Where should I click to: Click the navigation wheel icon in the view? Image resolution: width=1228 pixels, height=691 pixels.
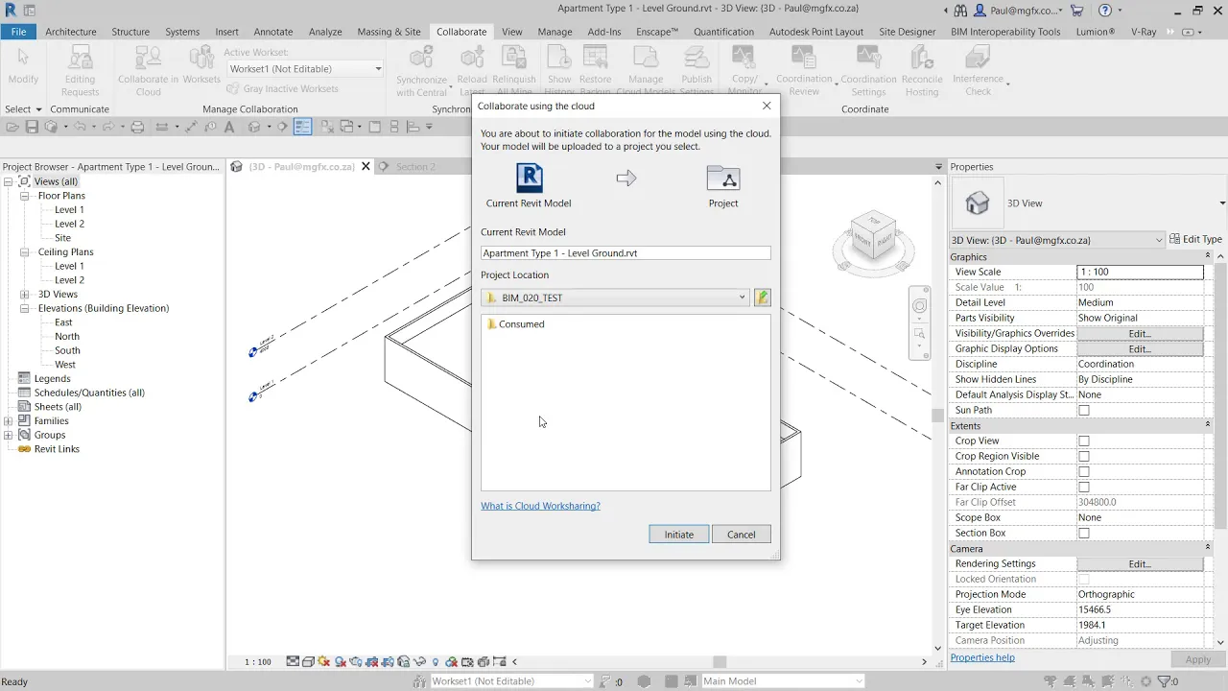(x=919, y=306)
